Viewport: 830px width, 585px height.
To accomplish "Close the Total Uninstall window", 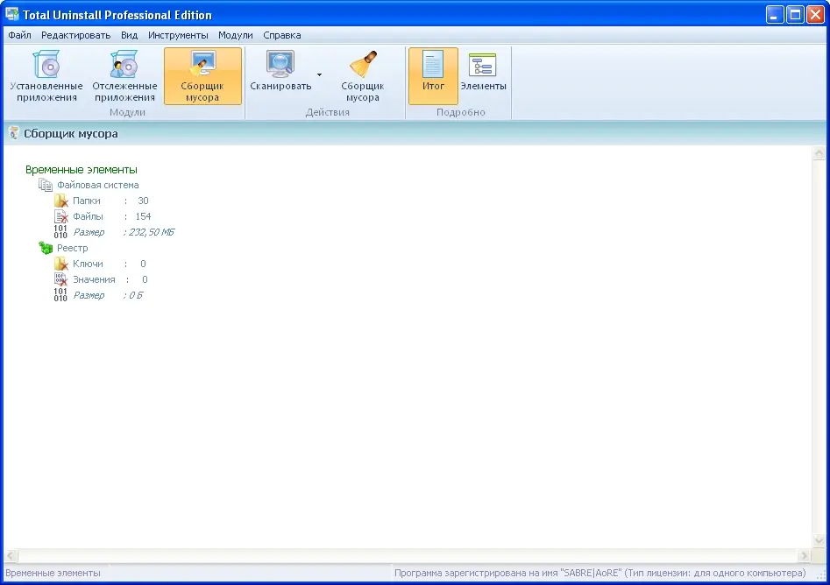I will (x=815, y=14).
